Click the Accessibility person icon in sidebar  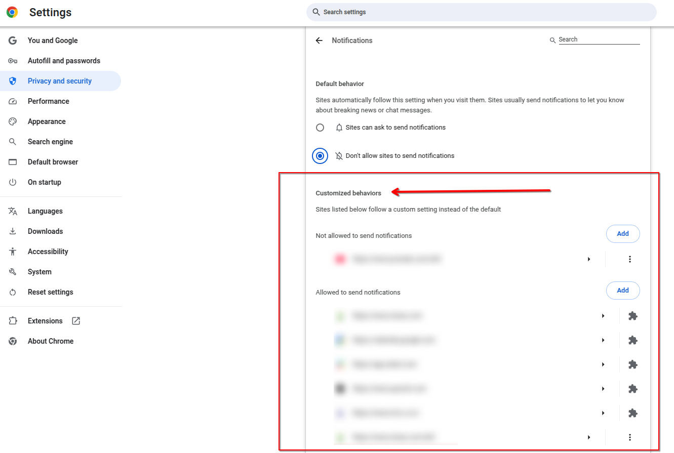[12, 252]
